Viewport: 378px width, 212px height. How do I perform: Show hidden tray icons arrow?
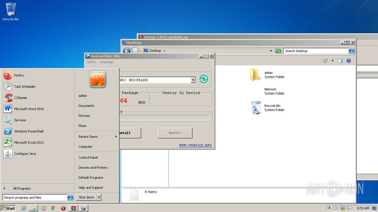pyautogui.click(x=329, y=208)
